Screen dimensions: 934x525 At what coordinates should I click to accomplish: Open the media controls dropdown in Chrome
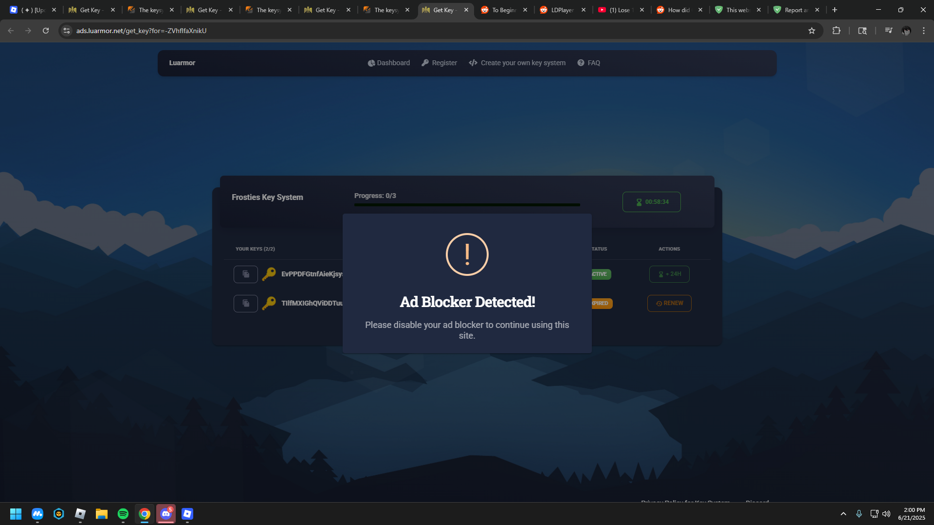coord(888,30)
